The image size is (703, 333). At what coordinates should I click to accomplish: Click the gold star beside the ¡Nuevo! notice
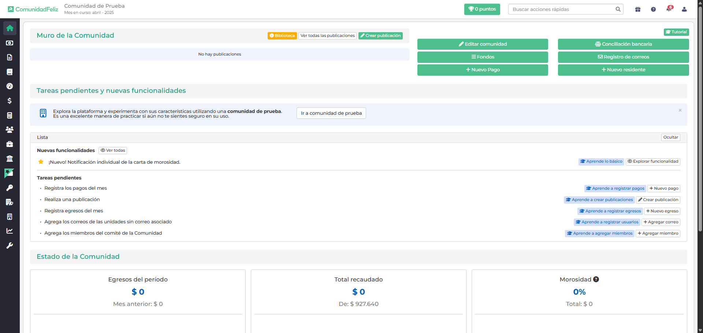coord(41,162)
